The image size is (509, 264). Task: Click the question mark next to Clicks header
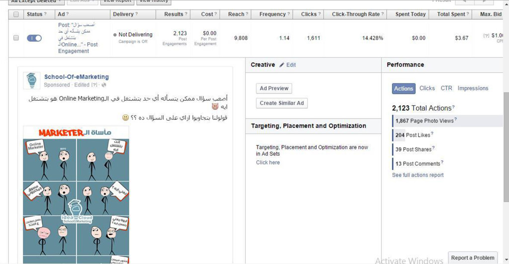(x=320, y=14)
